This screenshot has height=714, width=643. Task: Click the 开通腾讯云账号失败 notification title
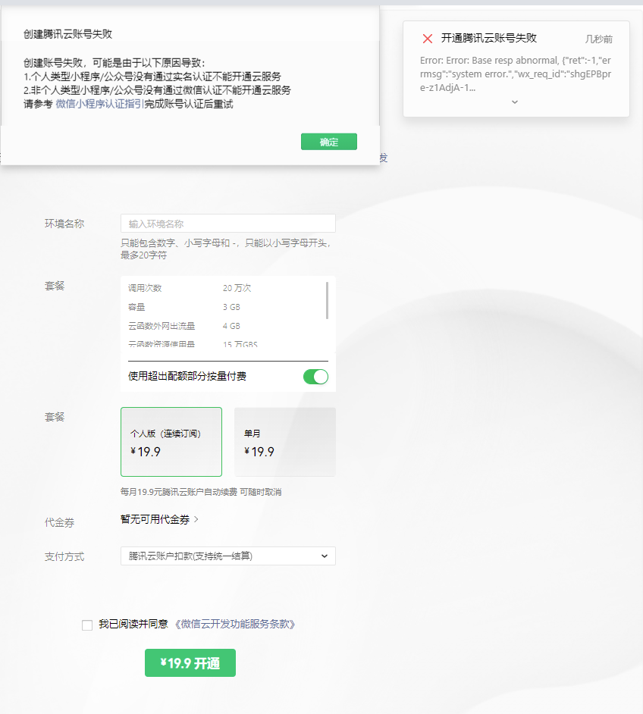tap(488, 38)
